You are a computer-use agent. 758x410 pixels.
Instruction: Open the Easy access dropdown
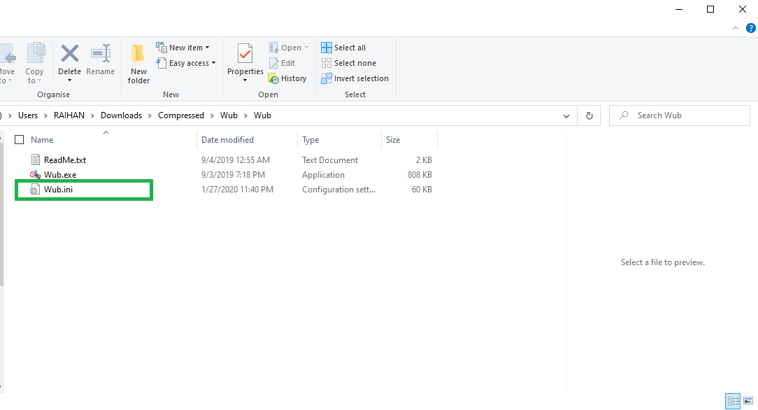pyautogui.click(x=185, y=63)
